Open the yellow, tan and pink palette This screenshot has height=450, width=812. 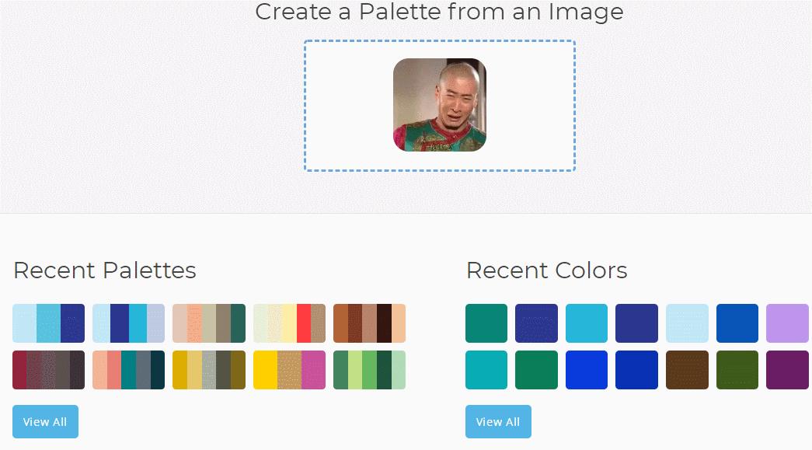pyautogui.click(x=289, y=370)
